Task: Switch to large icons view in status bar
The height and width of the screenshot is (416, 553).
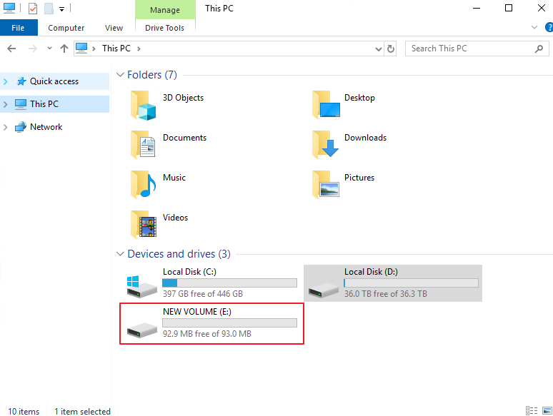Action: 547,411
